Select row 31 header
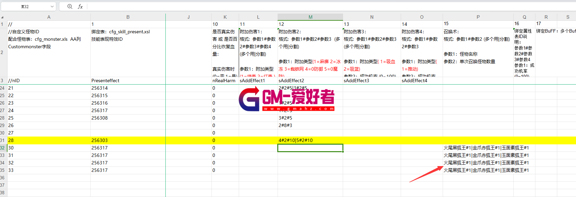 tap(3, 140)
